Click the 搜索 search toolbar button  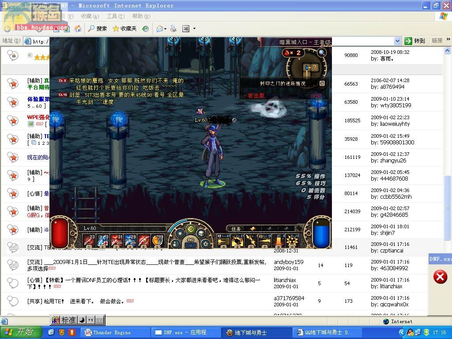pos(98,29)
